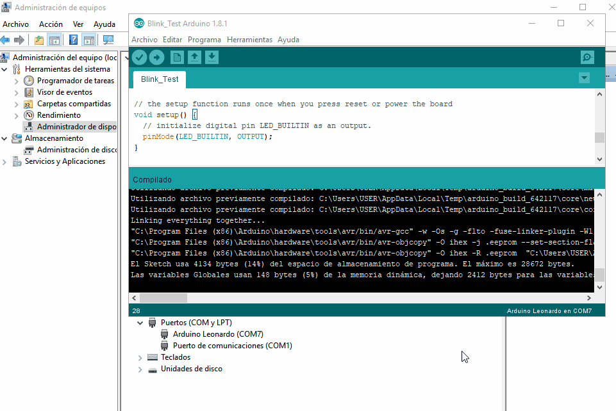This screenshot has height=411, width=616.
Task: Click the Rendimiento gauge icon
Action: [29, 115]
